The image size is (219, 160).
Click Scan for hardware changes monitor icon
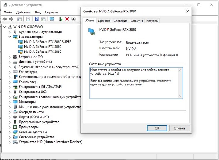pos(52,19)
